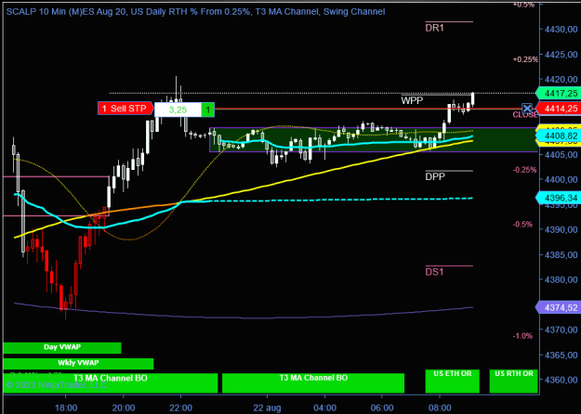
Task: Click the 3,25 order offset box
Action: [x=178, y=110]
